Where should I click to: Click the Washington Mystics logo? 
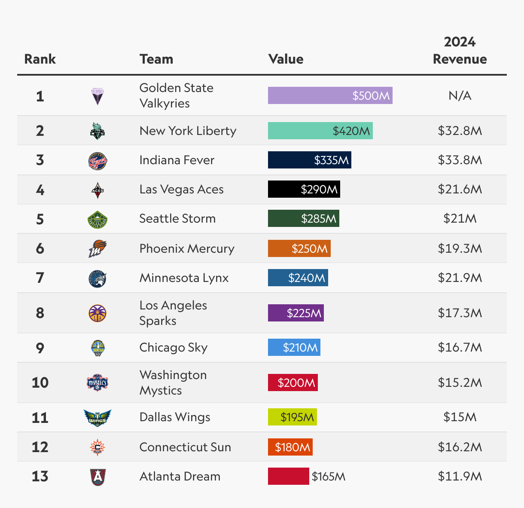tap(97, 383)
